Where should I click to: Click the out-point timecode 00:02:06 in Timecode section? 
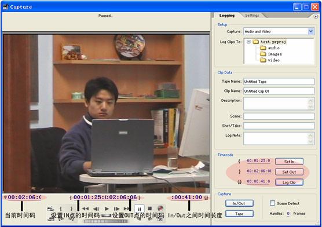point(259,171)
